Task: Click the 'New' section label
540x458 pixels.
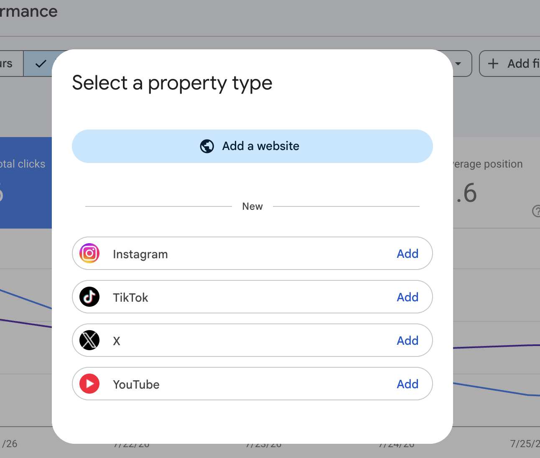Action: (252, 206)
